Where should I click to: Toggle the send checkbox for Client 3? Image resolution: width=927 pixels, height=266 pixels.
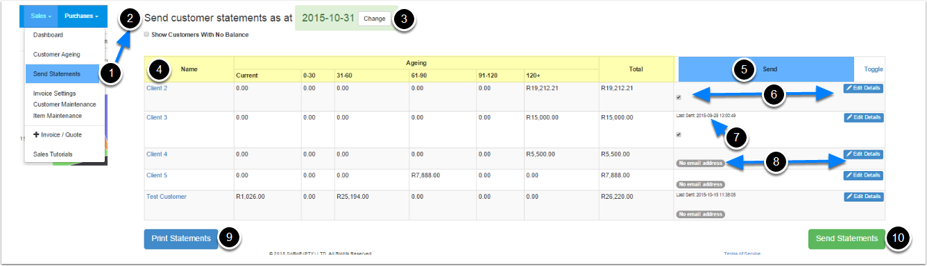coord(679,135)
